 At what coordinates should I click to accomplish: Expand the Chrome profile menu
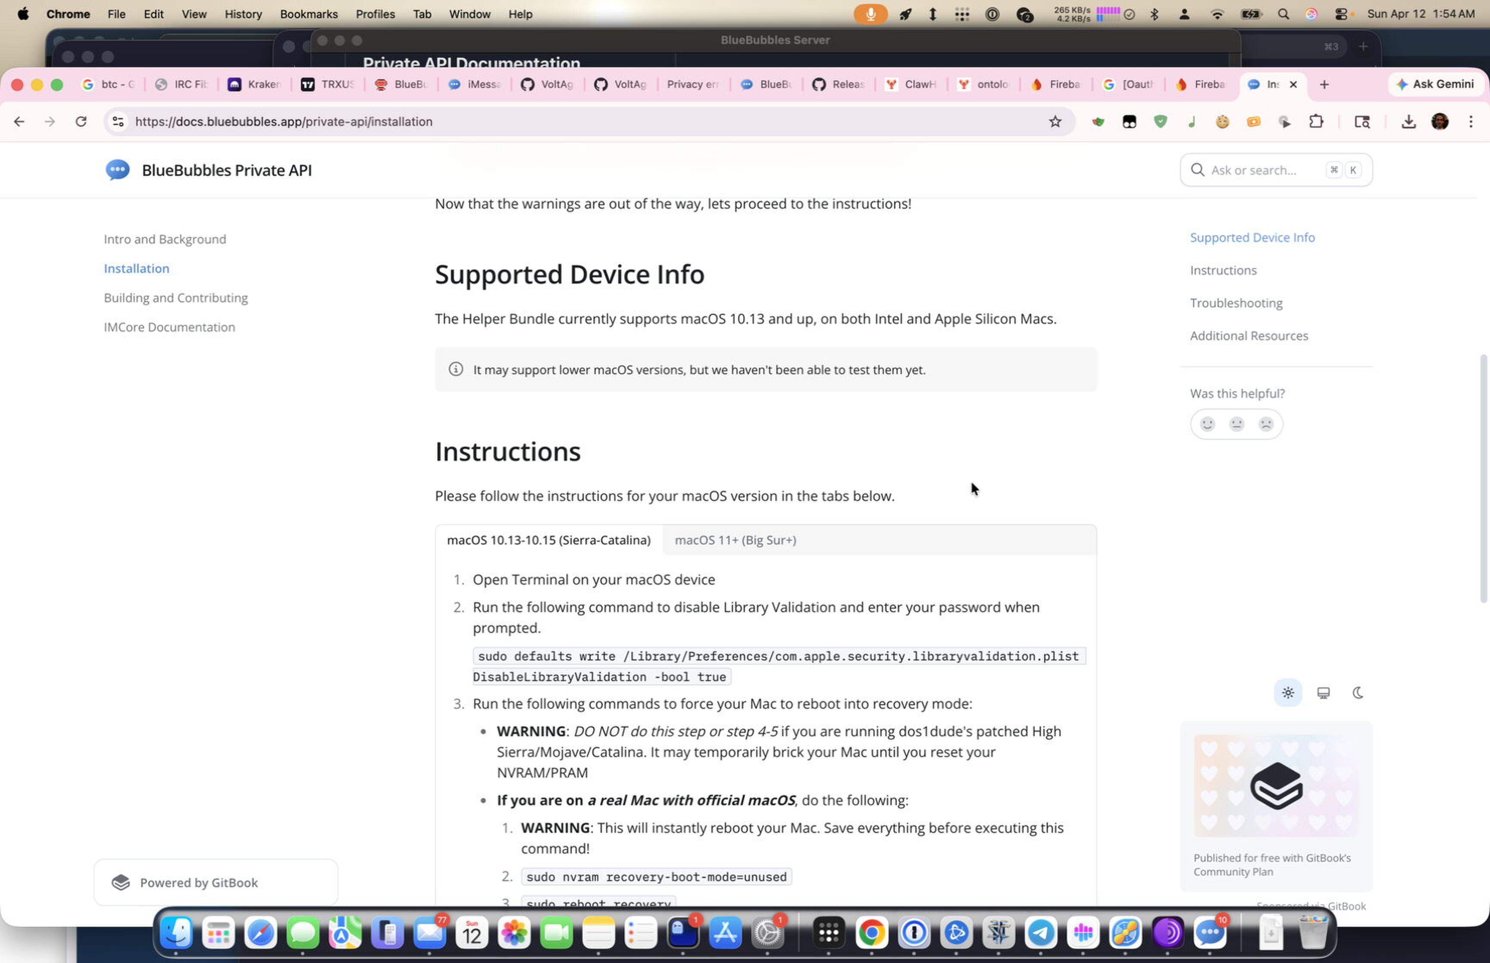coord(1440,121)
